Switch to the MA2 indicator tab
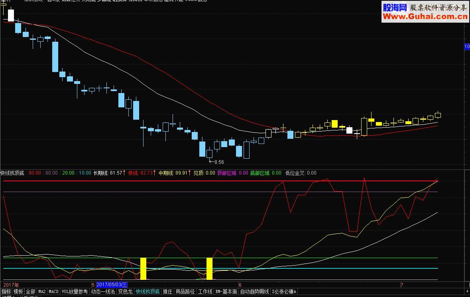 point(42,291)
